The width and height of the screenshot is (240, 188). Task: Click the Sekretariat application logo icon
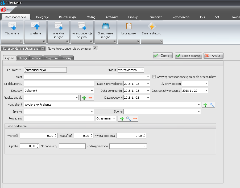coord(3,3)
